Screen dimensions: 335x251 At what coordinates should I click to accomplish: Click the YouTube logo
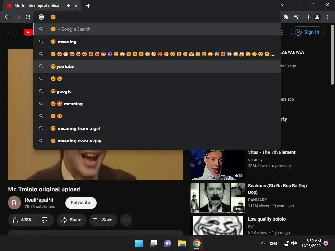28,32
